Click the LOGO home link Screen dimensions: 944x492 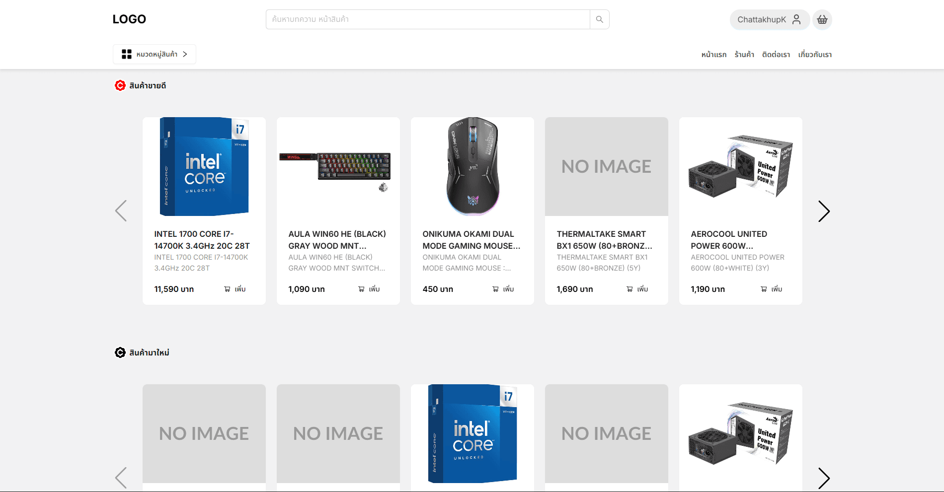tap(129, 19)
